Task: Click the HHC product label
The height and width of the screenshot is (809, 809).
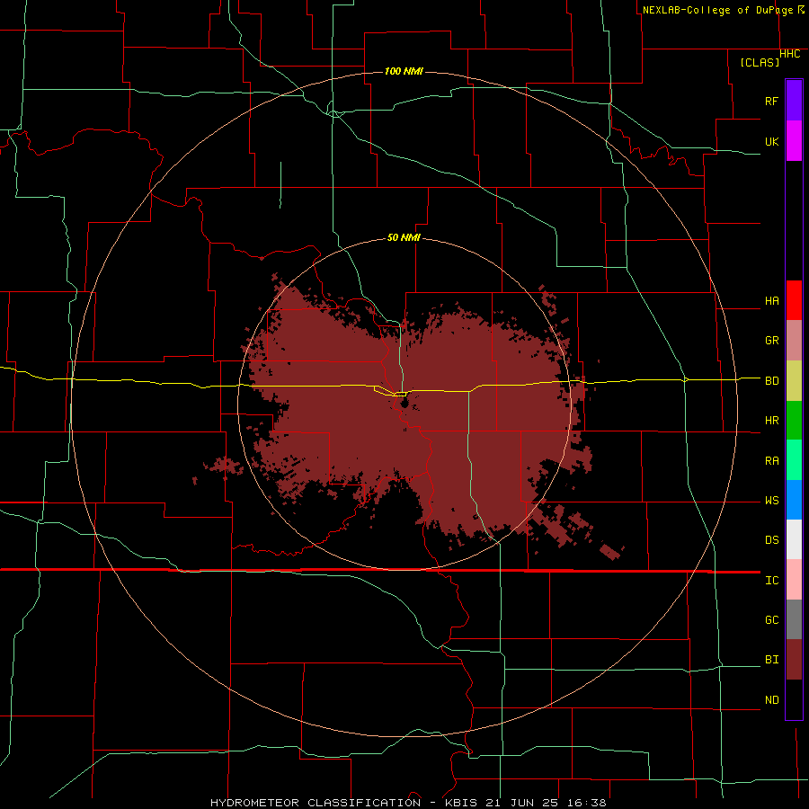Action: pyautogui.click(x=789, y=54)
